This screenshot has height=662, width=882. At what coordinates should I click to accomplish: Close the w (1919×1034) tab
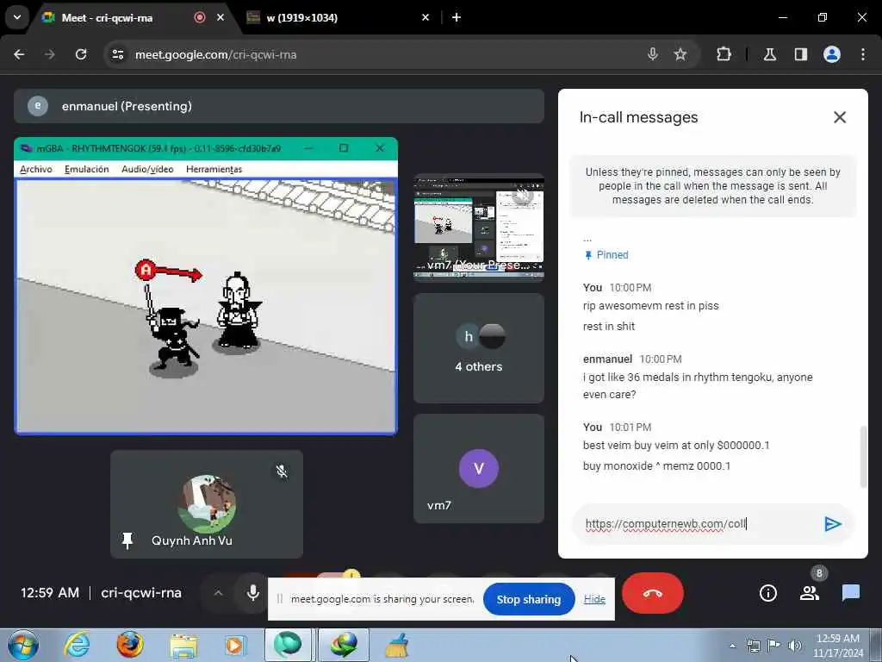[x=425, y=17]
